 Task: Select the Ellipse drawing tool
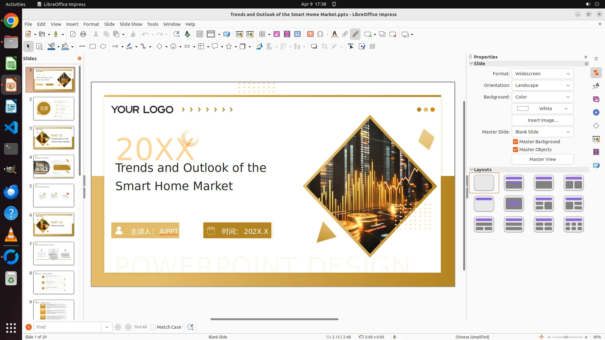(x=103, y=46)
